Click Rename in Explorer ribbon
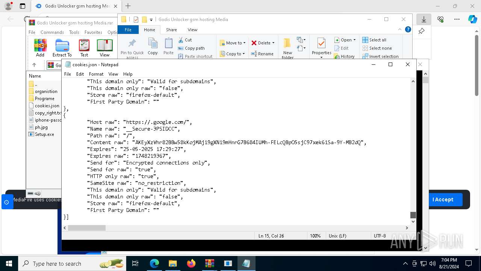Viewport: 481px width, 271px height. point(262,54)
